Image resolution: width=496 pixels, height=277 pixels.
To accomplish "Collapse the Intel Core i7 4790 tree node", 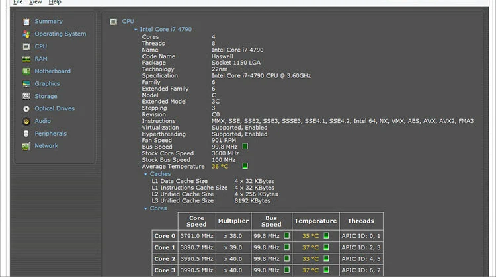I will pyautogui.click(x=136, y=29).
